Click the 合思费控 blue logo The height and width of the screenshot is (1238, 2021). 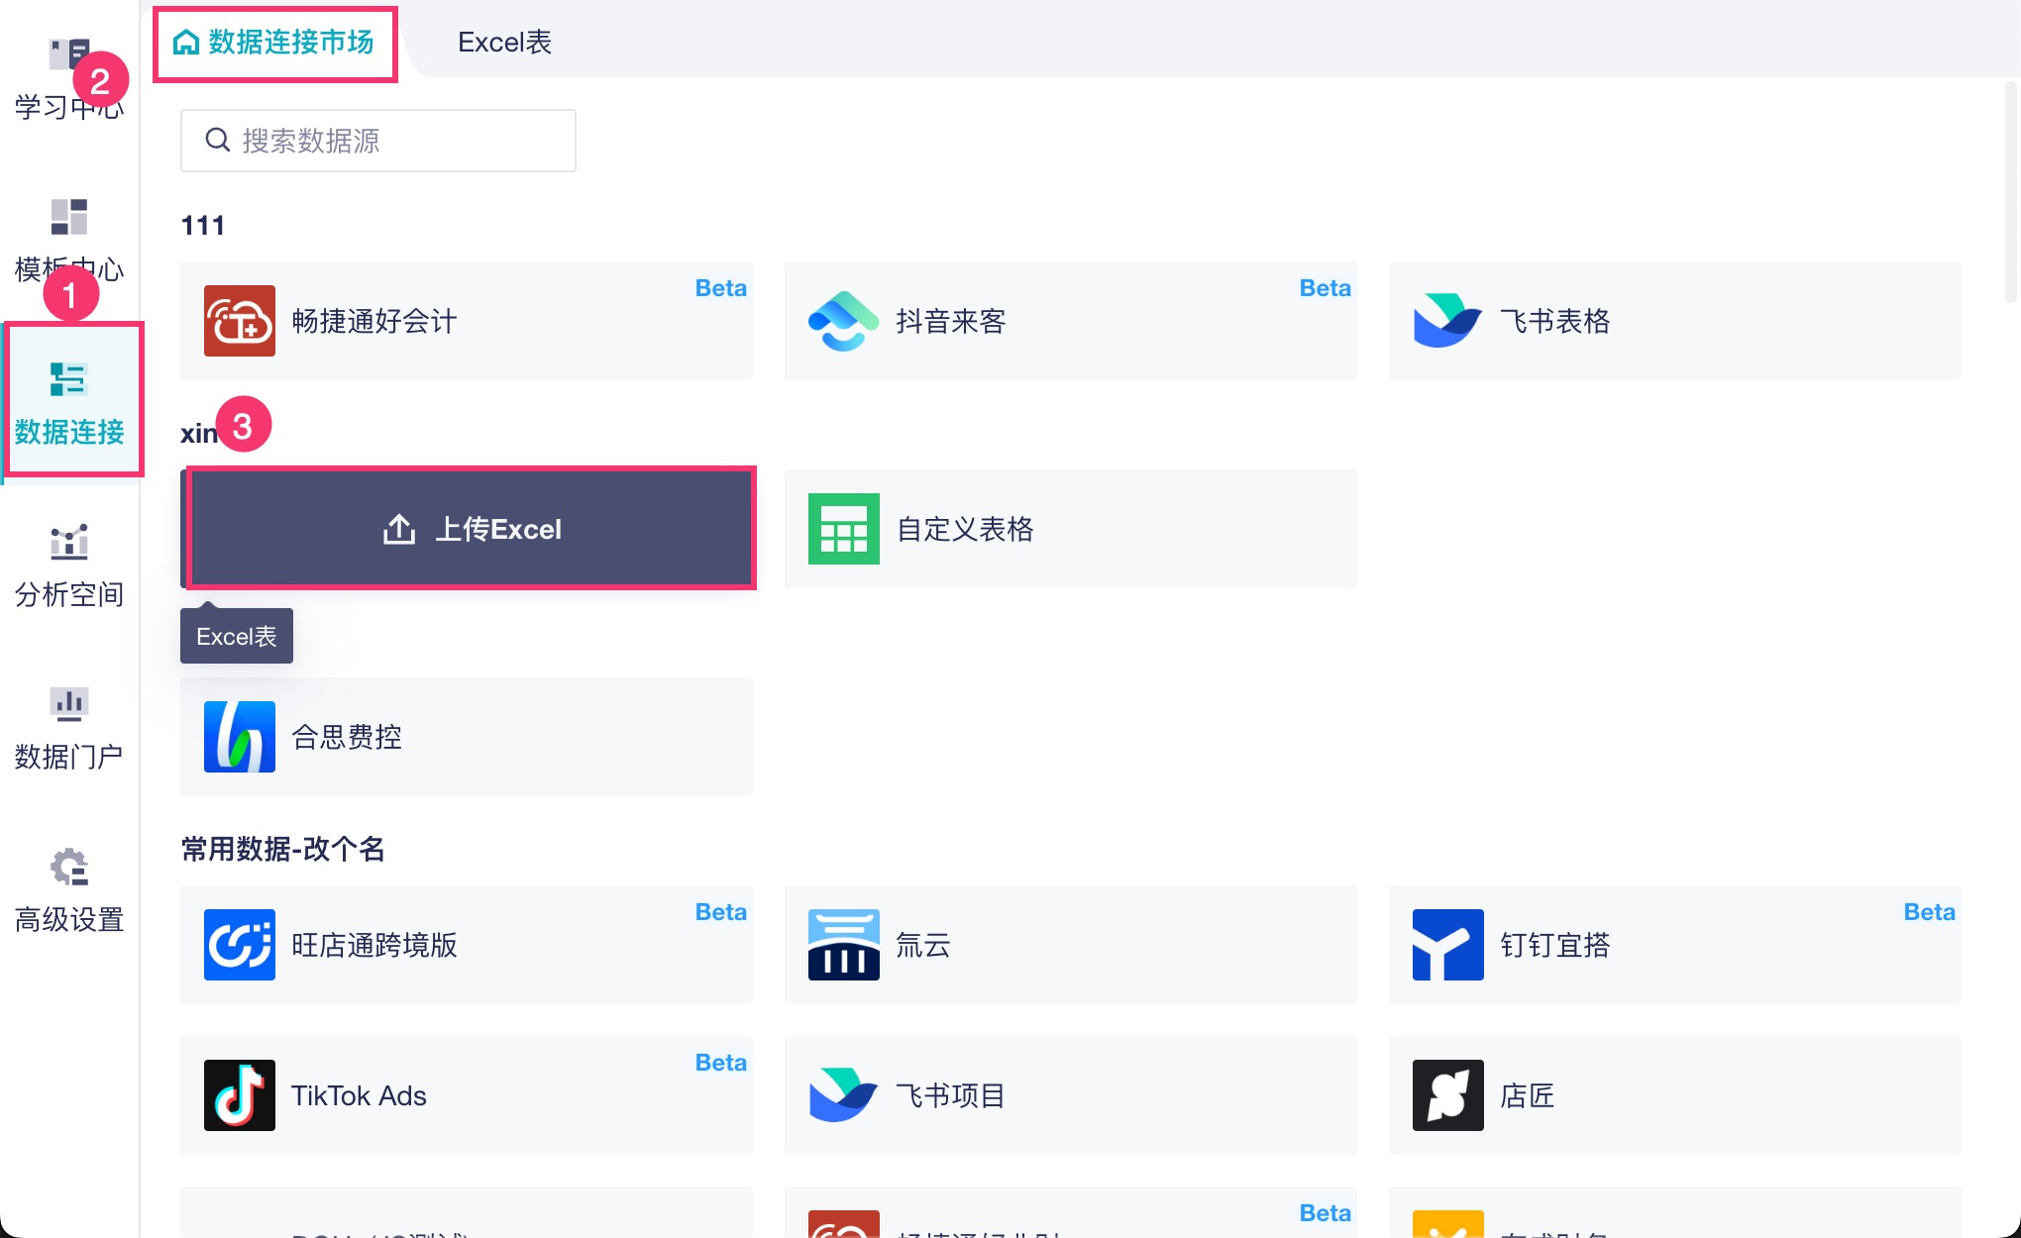(240, 737)
